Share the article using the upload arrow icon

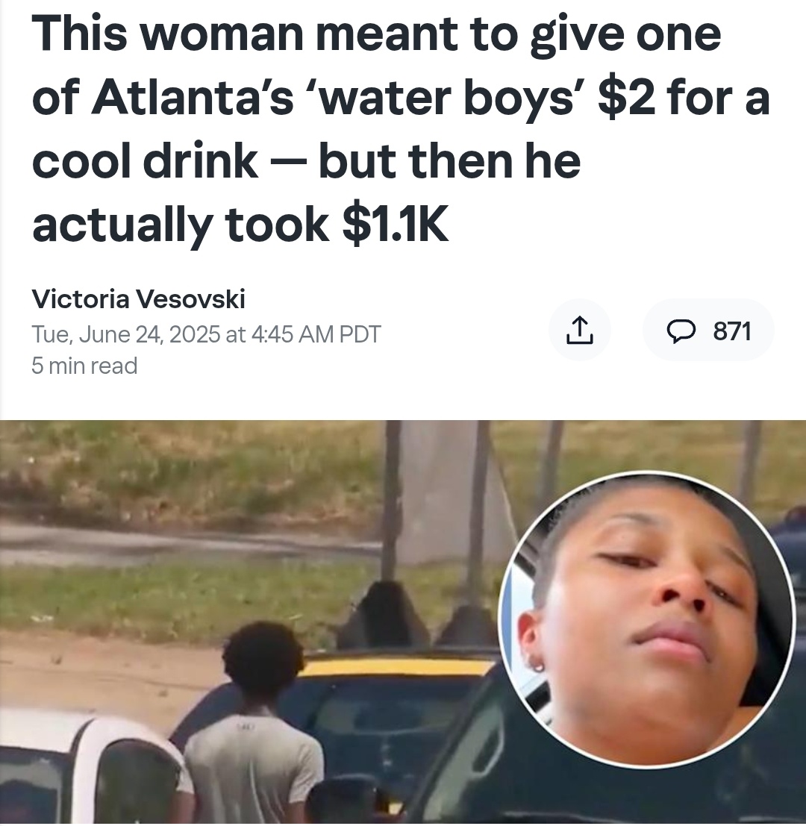[579, 331]
